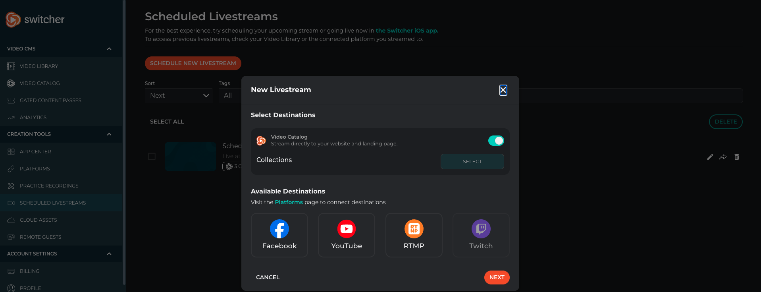The width and height of the screenshot is (761, 292).
Task: Edit the livestream with pencil icon
Action: tap(710, 157)
